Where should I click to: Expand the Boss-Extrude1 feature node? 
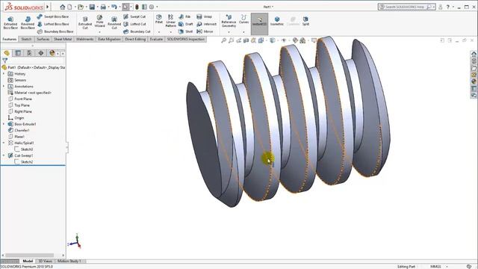[x=4, y=124]
